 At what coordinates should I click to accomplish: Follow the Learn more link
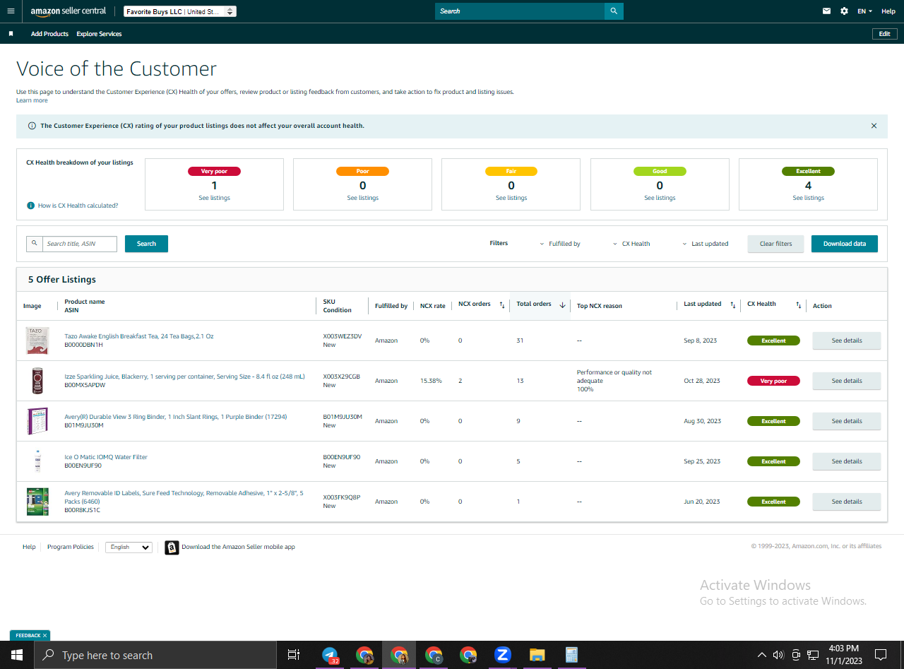(x=32, y=100)
